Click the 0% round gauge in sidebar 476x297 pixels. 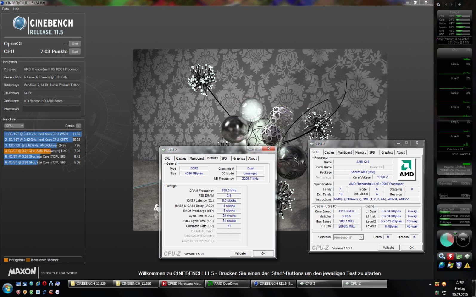point(463,239)
